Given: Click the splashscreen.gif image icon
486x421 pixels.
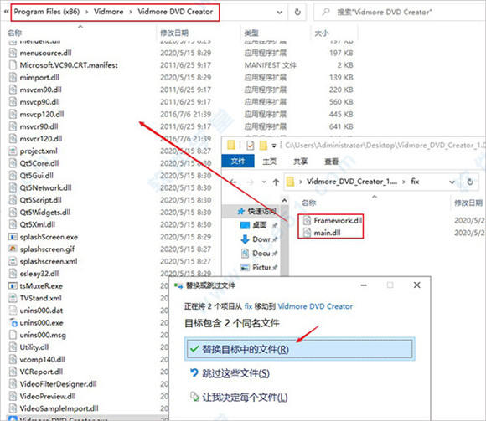Looking at the screenshot, I should click(x=13, y=249).
